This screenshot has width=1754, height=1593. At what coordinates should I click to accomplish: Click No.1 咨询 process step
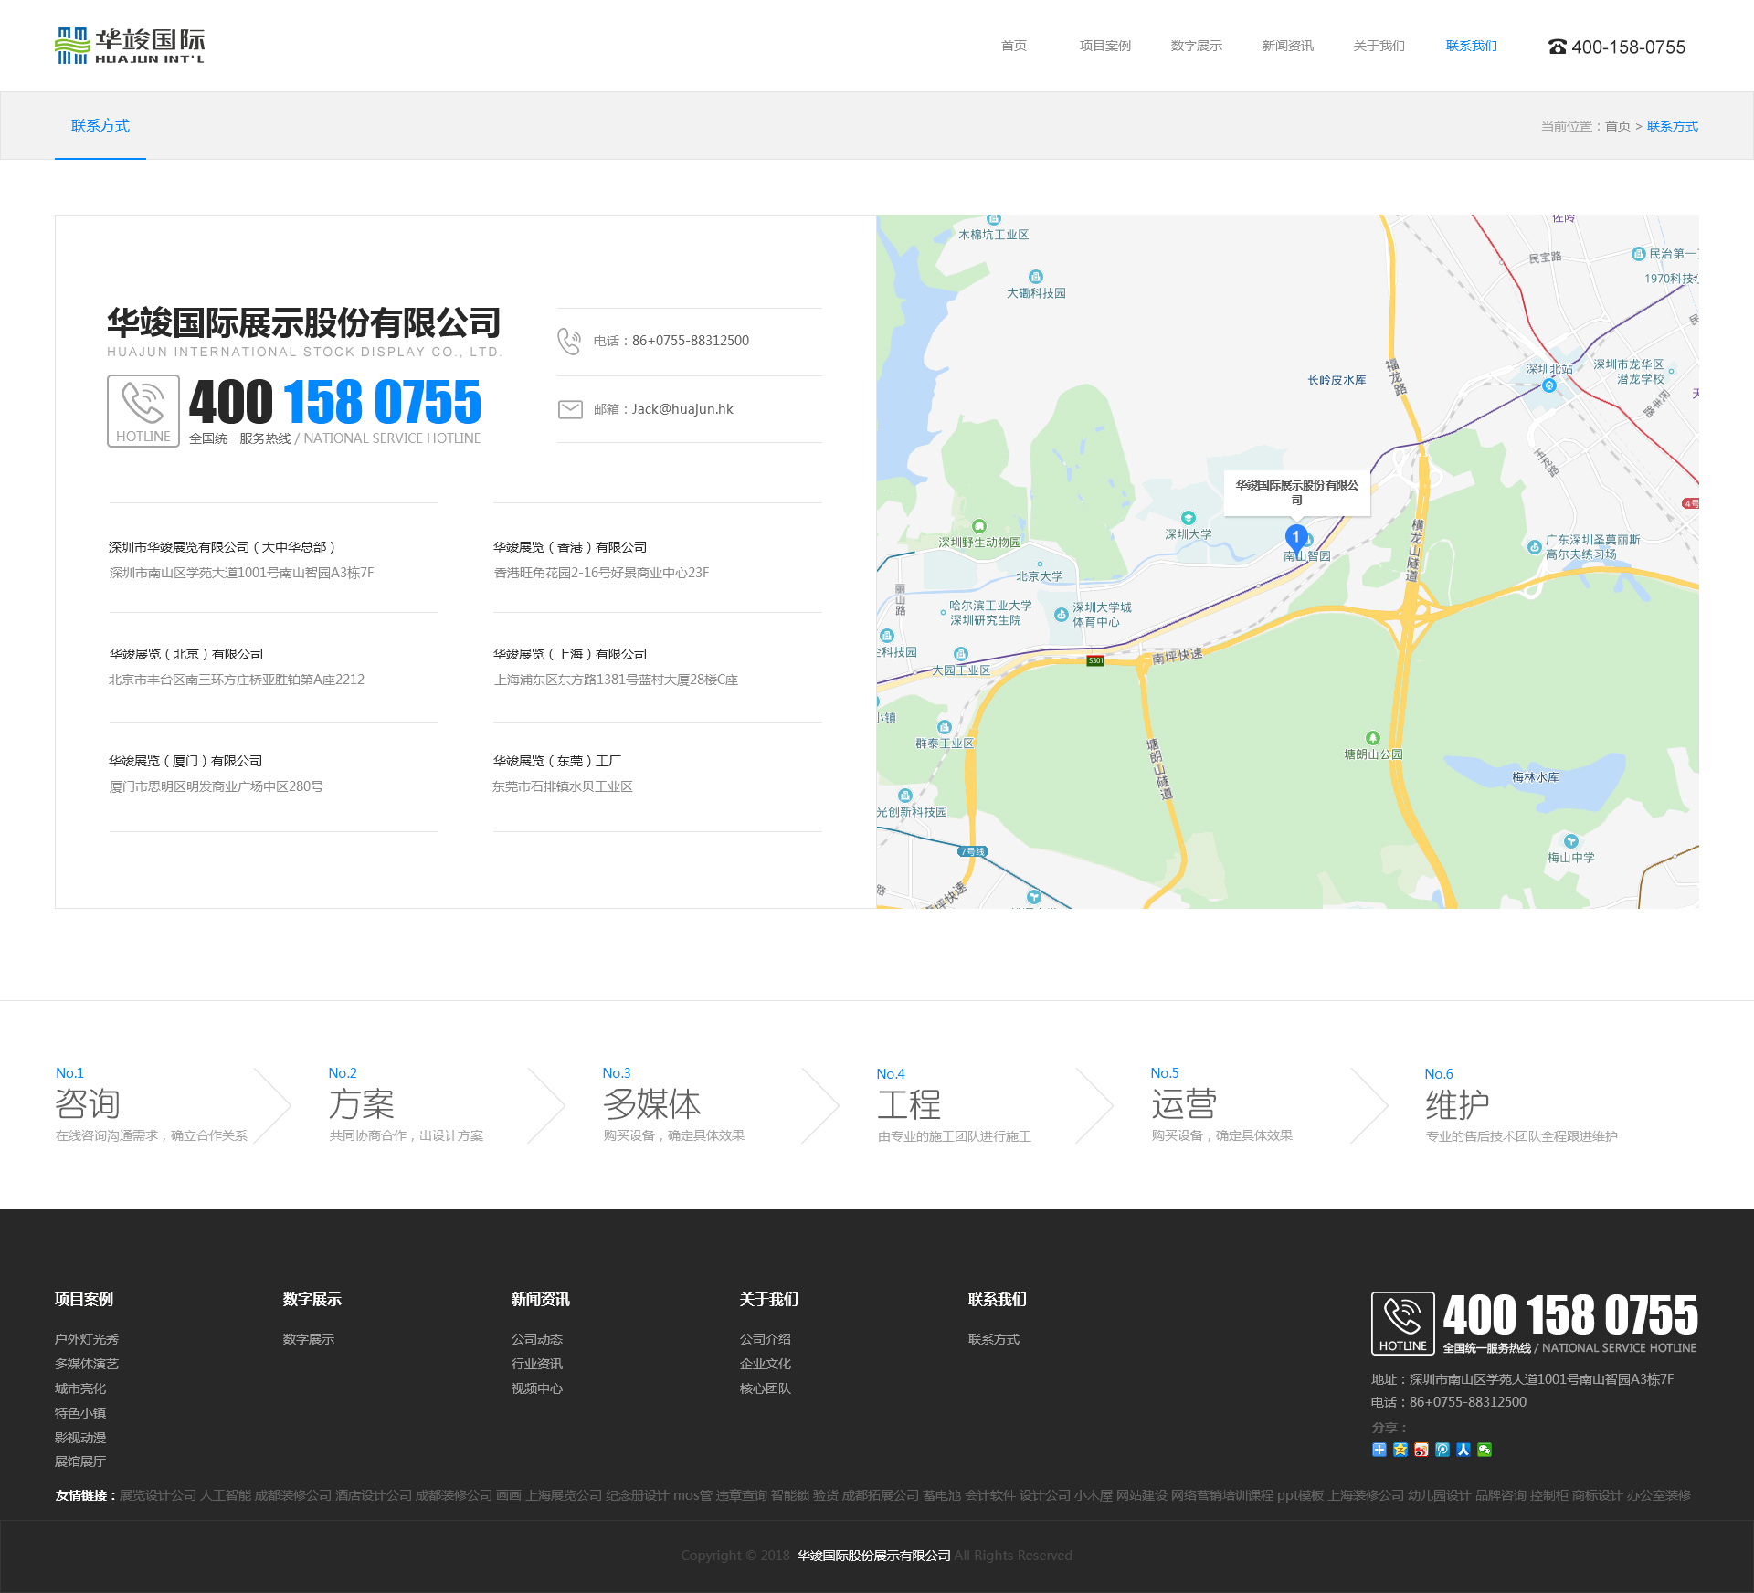point(152,1104)
